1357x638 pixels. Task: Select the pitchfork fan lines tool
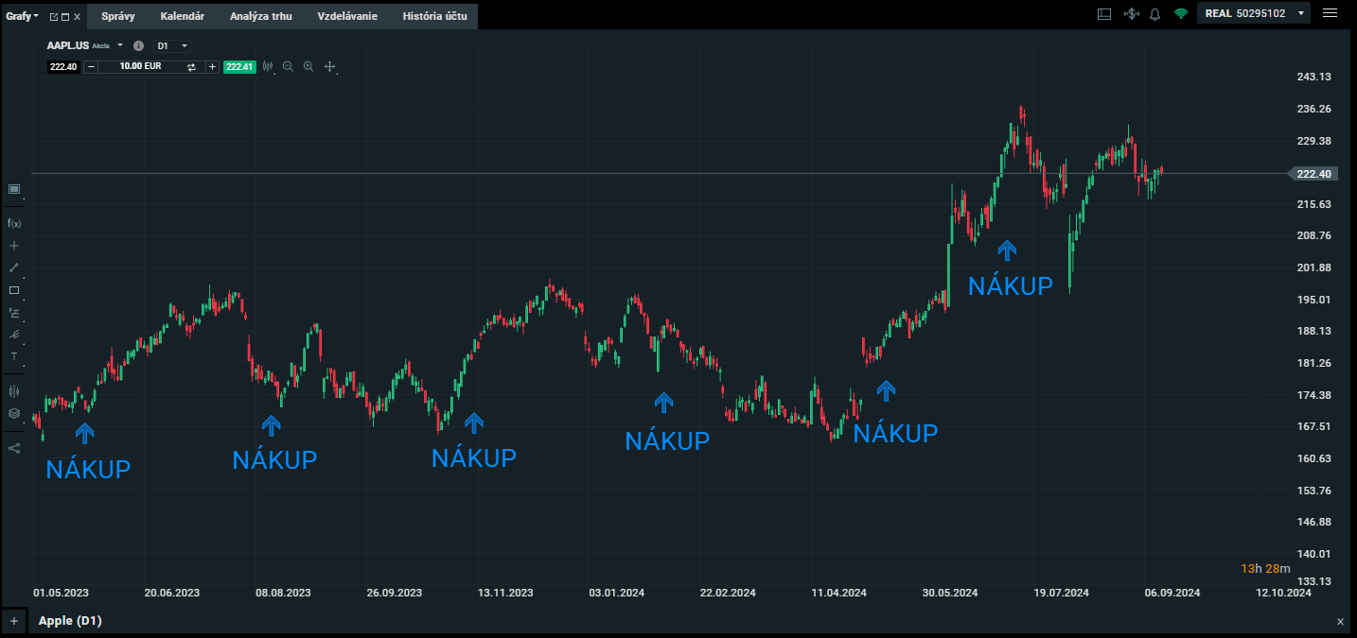pyautogui.click(x=14, y=335)
